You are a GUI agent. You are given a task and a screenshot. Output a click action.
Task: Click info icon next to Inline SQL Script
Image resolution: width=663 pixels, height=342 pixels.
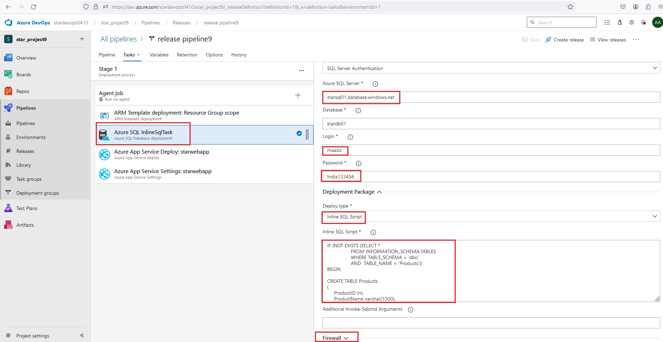(373, 232)
